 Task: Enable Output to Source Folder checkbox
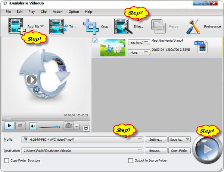130,160
